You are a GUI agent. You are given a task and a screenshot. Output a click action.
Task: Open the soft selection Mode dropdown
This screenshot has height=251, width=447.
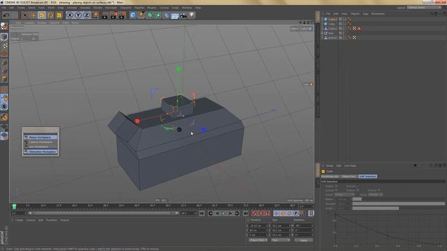375,195
